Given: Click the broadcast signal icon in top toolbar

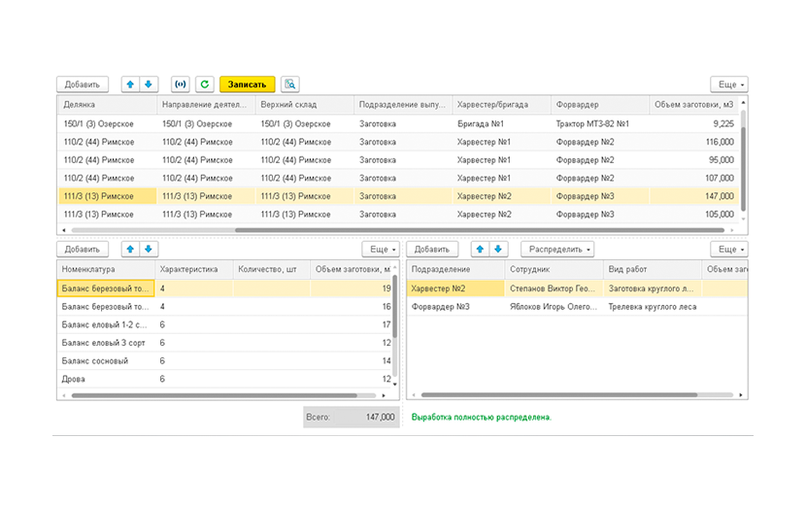Looking at the screenshot, I should (181, 84).
